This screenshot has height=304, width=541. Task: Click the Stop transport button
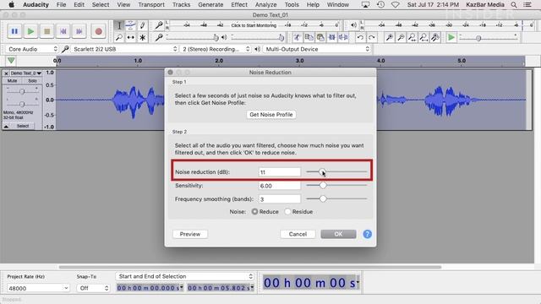tap(47, 31)
